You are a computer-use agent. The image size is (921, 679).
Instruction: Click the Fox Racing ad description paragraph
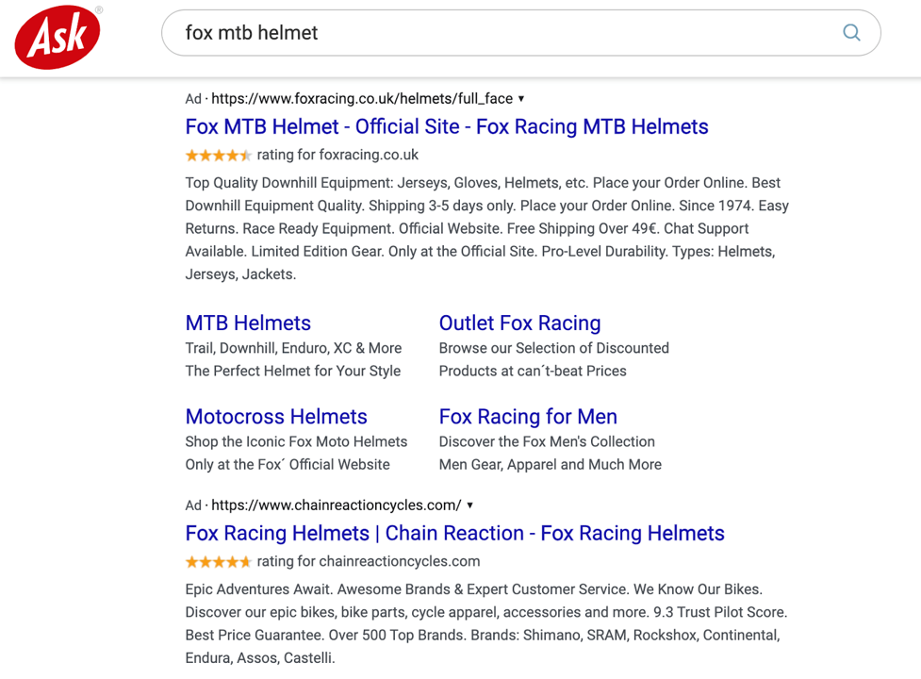tap(486, 229)
